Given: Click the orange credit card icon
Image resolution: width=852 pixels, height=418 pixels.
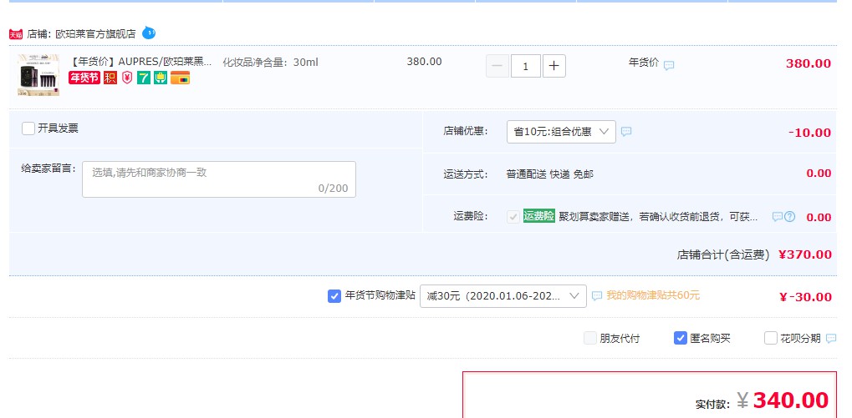Looking at the screenshot, I should pyautogui.click(x=180, y=78).
